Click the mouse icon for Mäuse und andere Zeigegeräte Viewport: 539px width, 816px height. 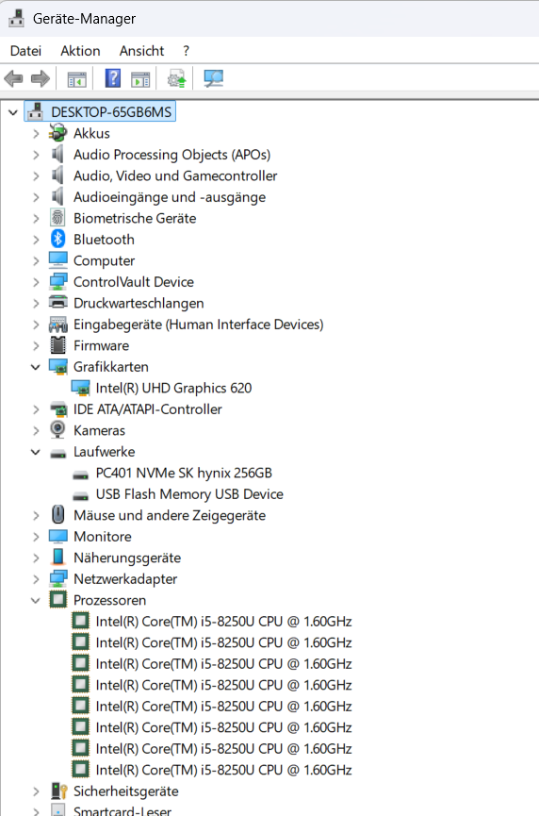pos(57,515)
